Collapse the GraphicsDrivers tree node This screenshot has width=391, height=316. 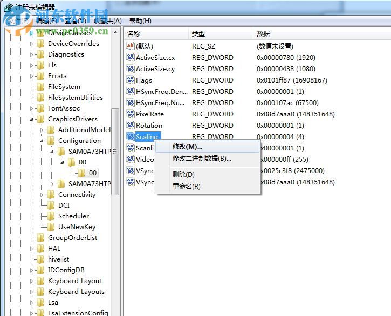(31, 120)
